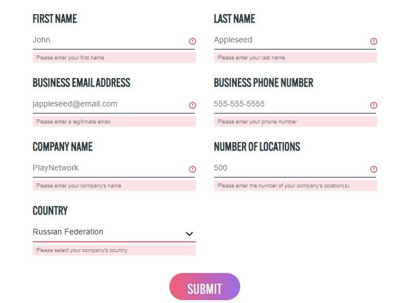The width and height of the screenshot is (405, 303).
Task: Click the alert icon in Company Name field
Action: click(x=193, y=169)
